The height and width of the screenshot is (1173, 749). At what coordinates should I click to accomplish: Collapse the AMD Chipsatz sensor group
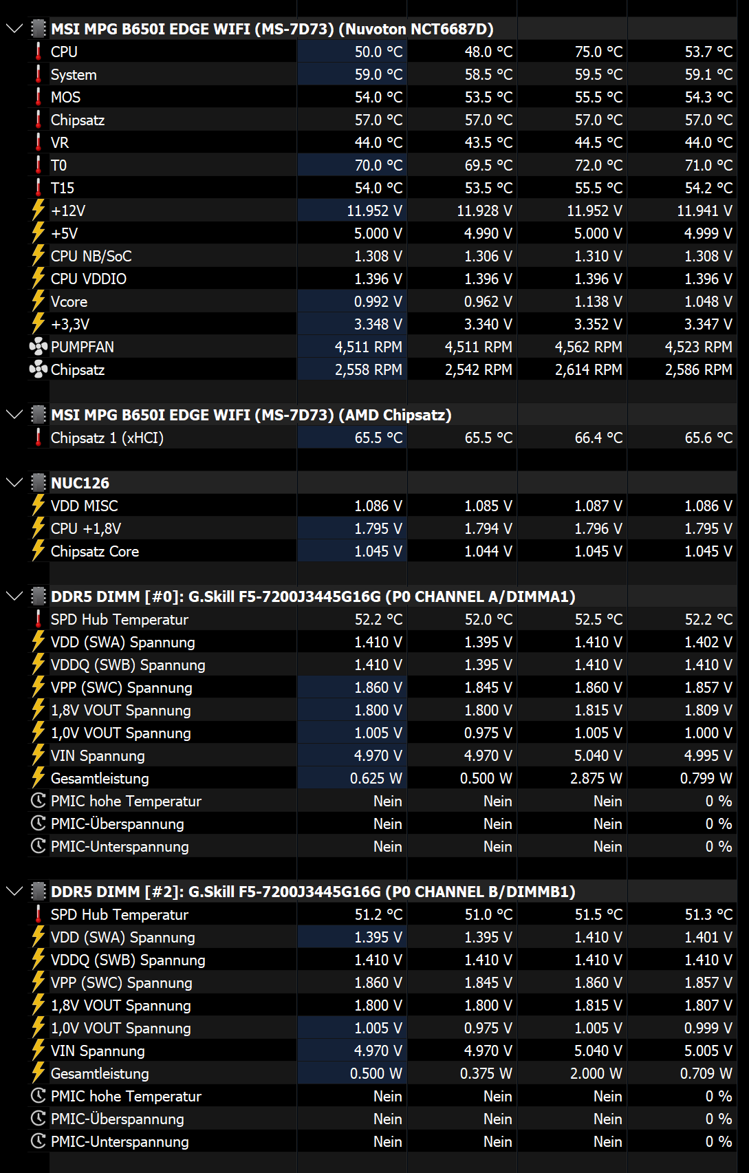(x=14, y=415)
